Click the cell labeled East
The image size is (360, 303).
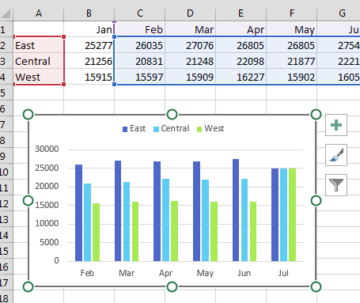pos(39,45)
